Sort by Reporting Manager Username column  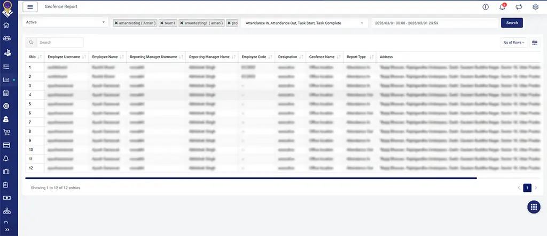pyautogui.click(x=156, y=57)
